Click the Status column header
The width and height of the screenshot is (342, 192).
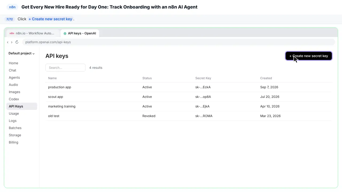click(x=147, y=78)
